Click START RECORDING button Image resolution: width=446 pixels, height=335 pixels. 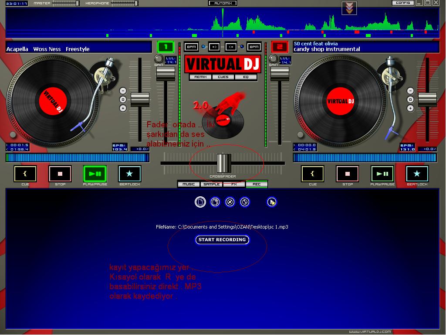pyautogui.click(x=222, y=240)
